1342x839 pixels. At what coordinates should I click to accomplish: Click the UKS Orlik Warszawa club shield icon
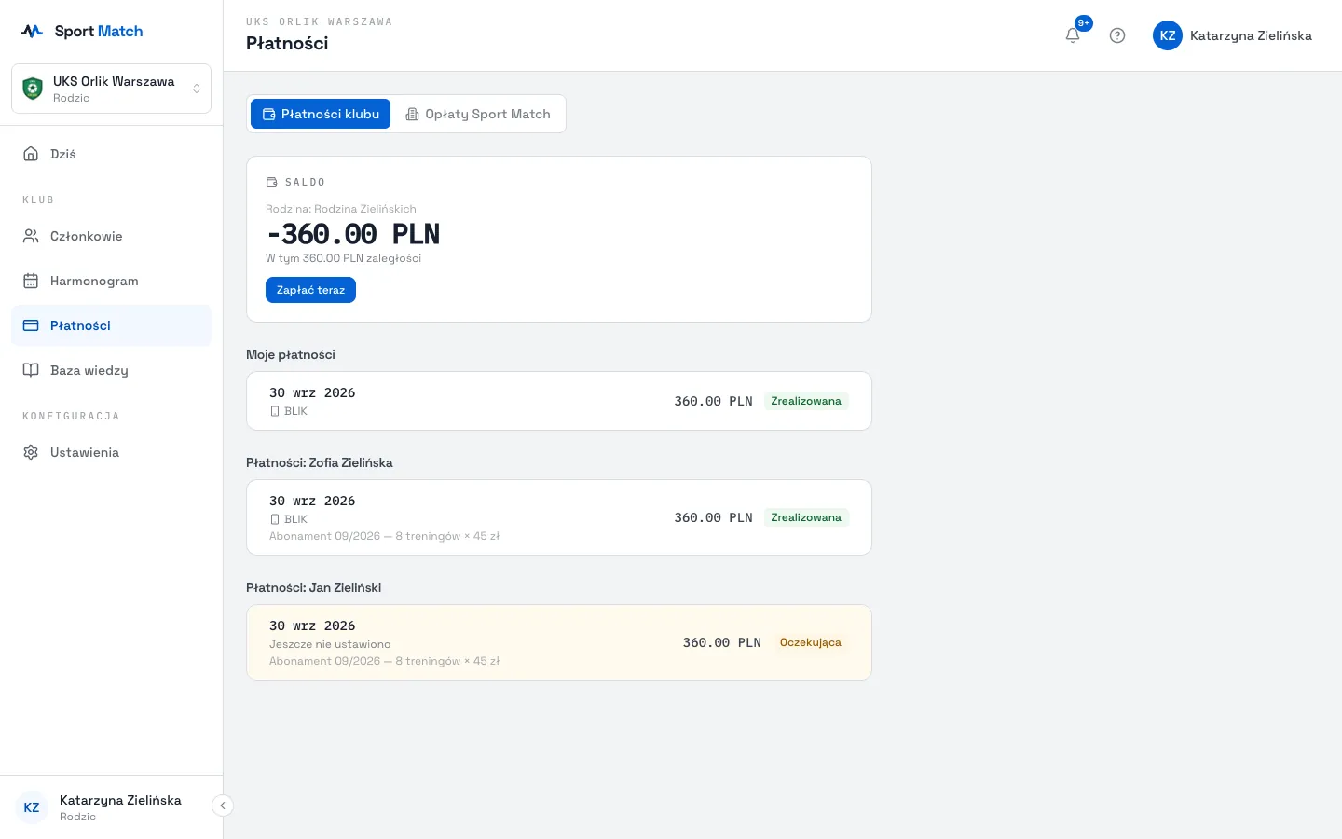point(33,89)
